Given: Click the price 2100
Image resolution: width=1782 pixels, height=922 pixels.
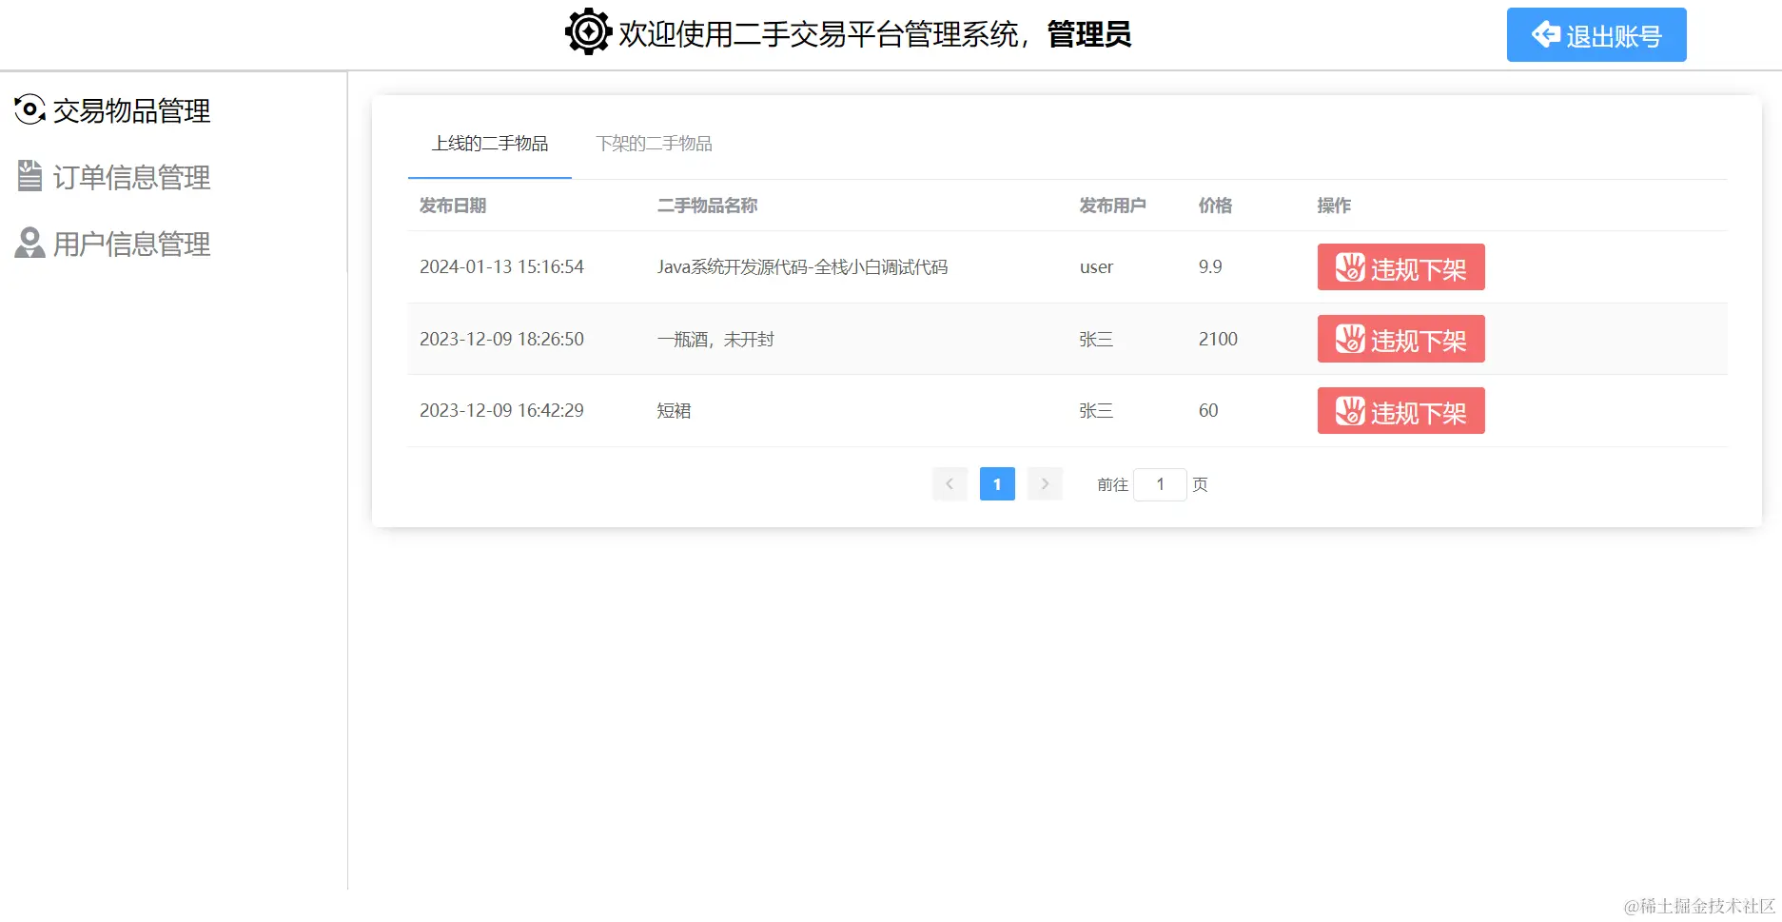Looking at the screenshot, I should pyautogui.click(x=1218, y=339).
